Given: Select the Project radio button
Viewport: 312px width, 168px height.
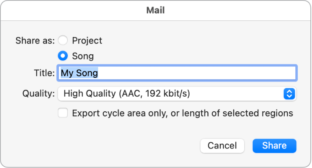Looking at the screenshot, I should (x=63, y=41).
